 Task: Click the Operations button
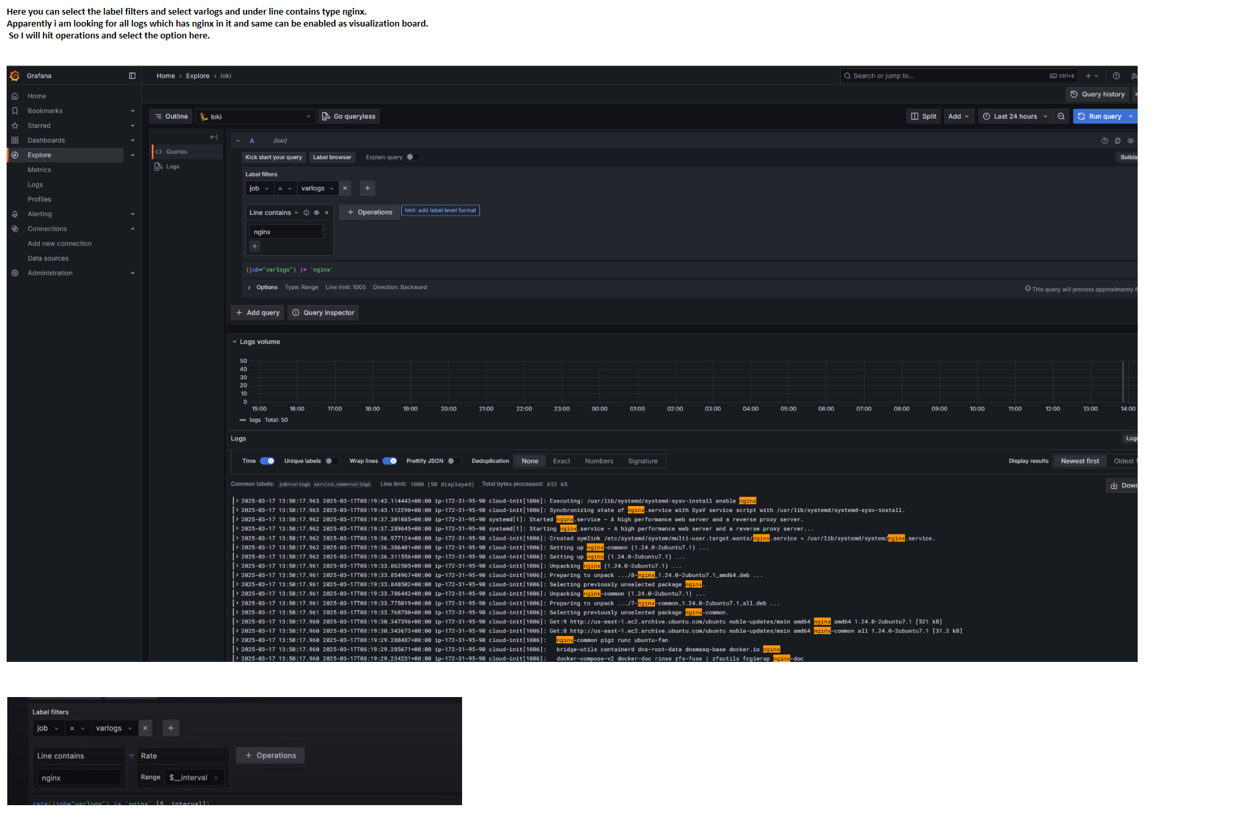[x=369, y=212]
